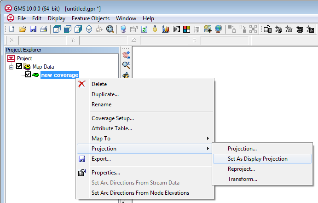The height and width of the screenshot is (203, 318).
Task: Click the New project icon
Action: [x=12, y=29]
